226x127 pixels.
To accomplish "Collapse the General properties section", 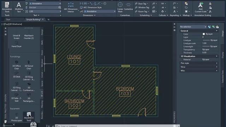I will (216, 31).
